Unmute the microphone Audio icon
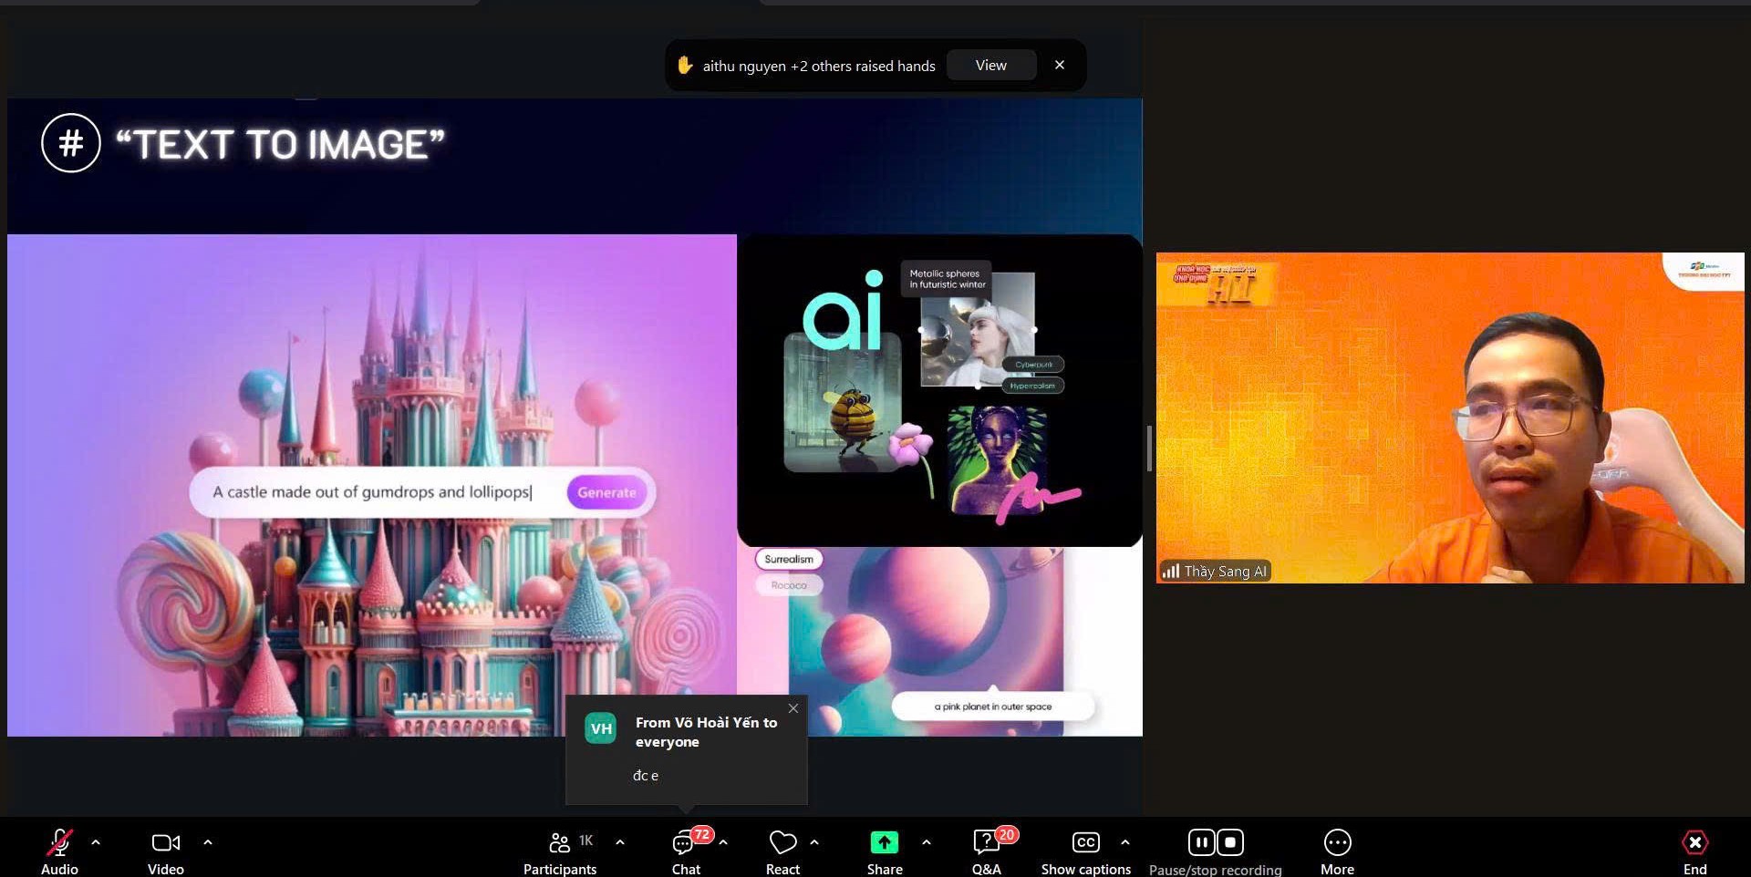This screenshot has height=877, width=1751. pyautogui.click(x=60, y=842)
